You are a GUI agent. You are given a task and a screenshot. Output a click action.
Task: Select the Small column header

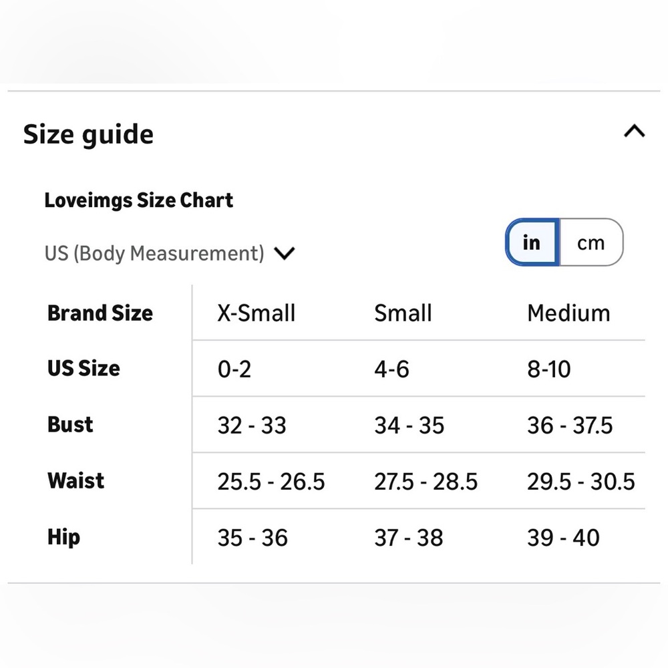pos(403,313)
